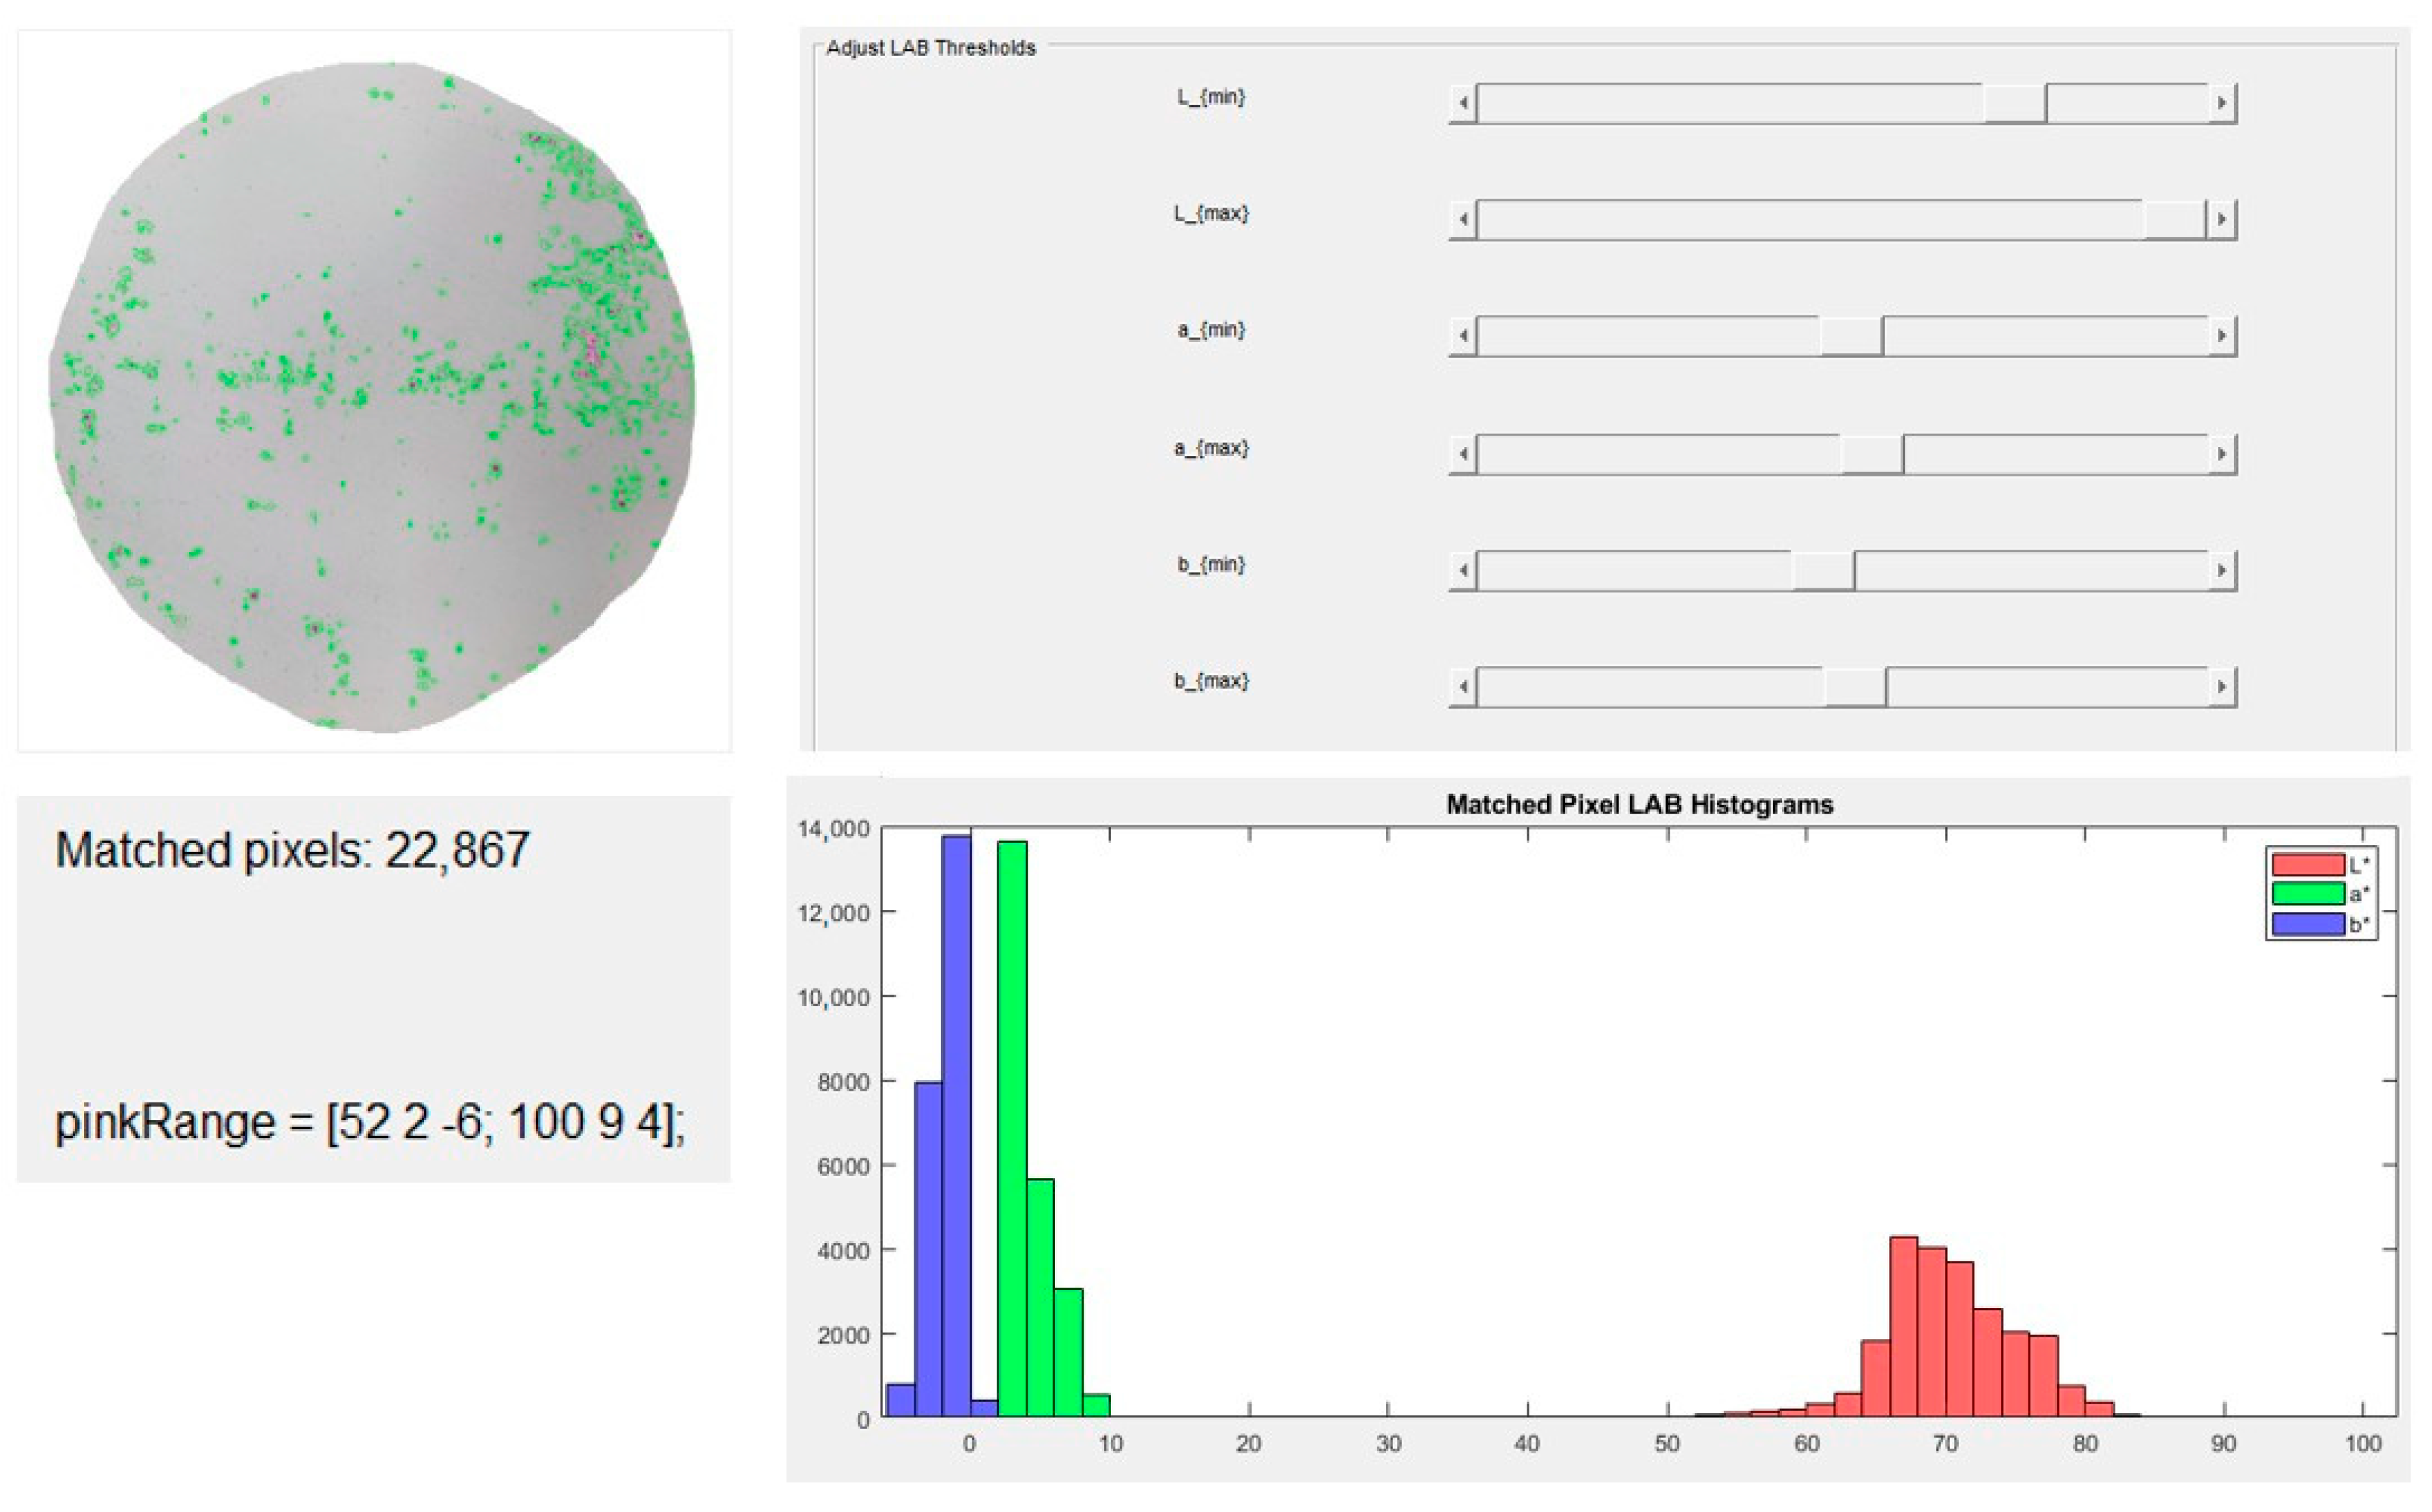Click the a_{min} slider thumb
2432x1512 pixels.
[1851, 336]
